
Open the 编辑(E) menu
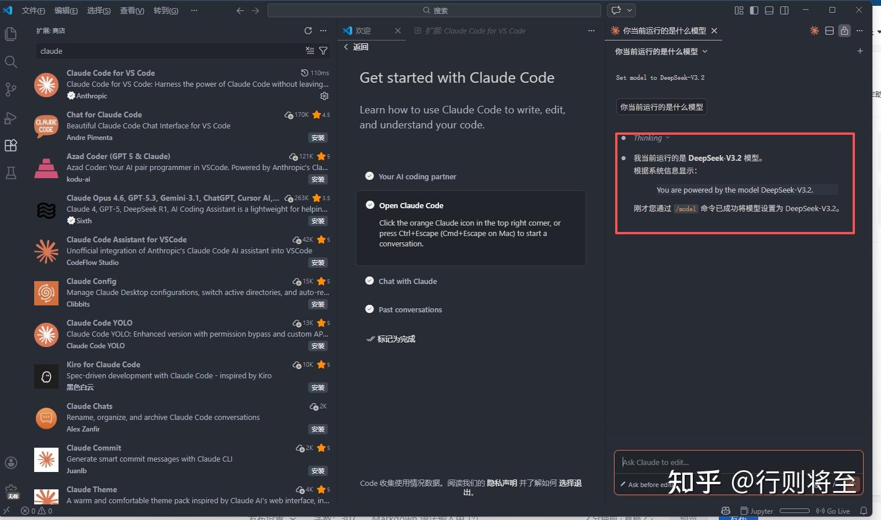[66, 10]
